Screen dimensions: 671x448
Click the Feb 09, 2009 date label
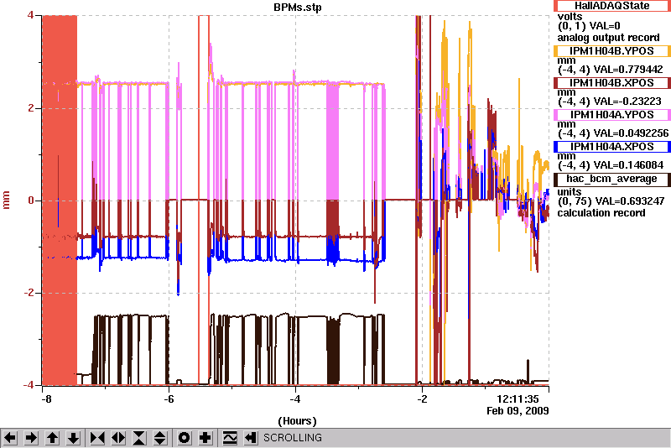tap(518, 411)
